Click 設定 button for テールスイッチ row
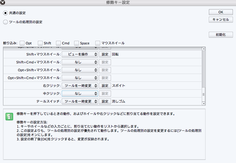236x163 pixels. [105, 101]
